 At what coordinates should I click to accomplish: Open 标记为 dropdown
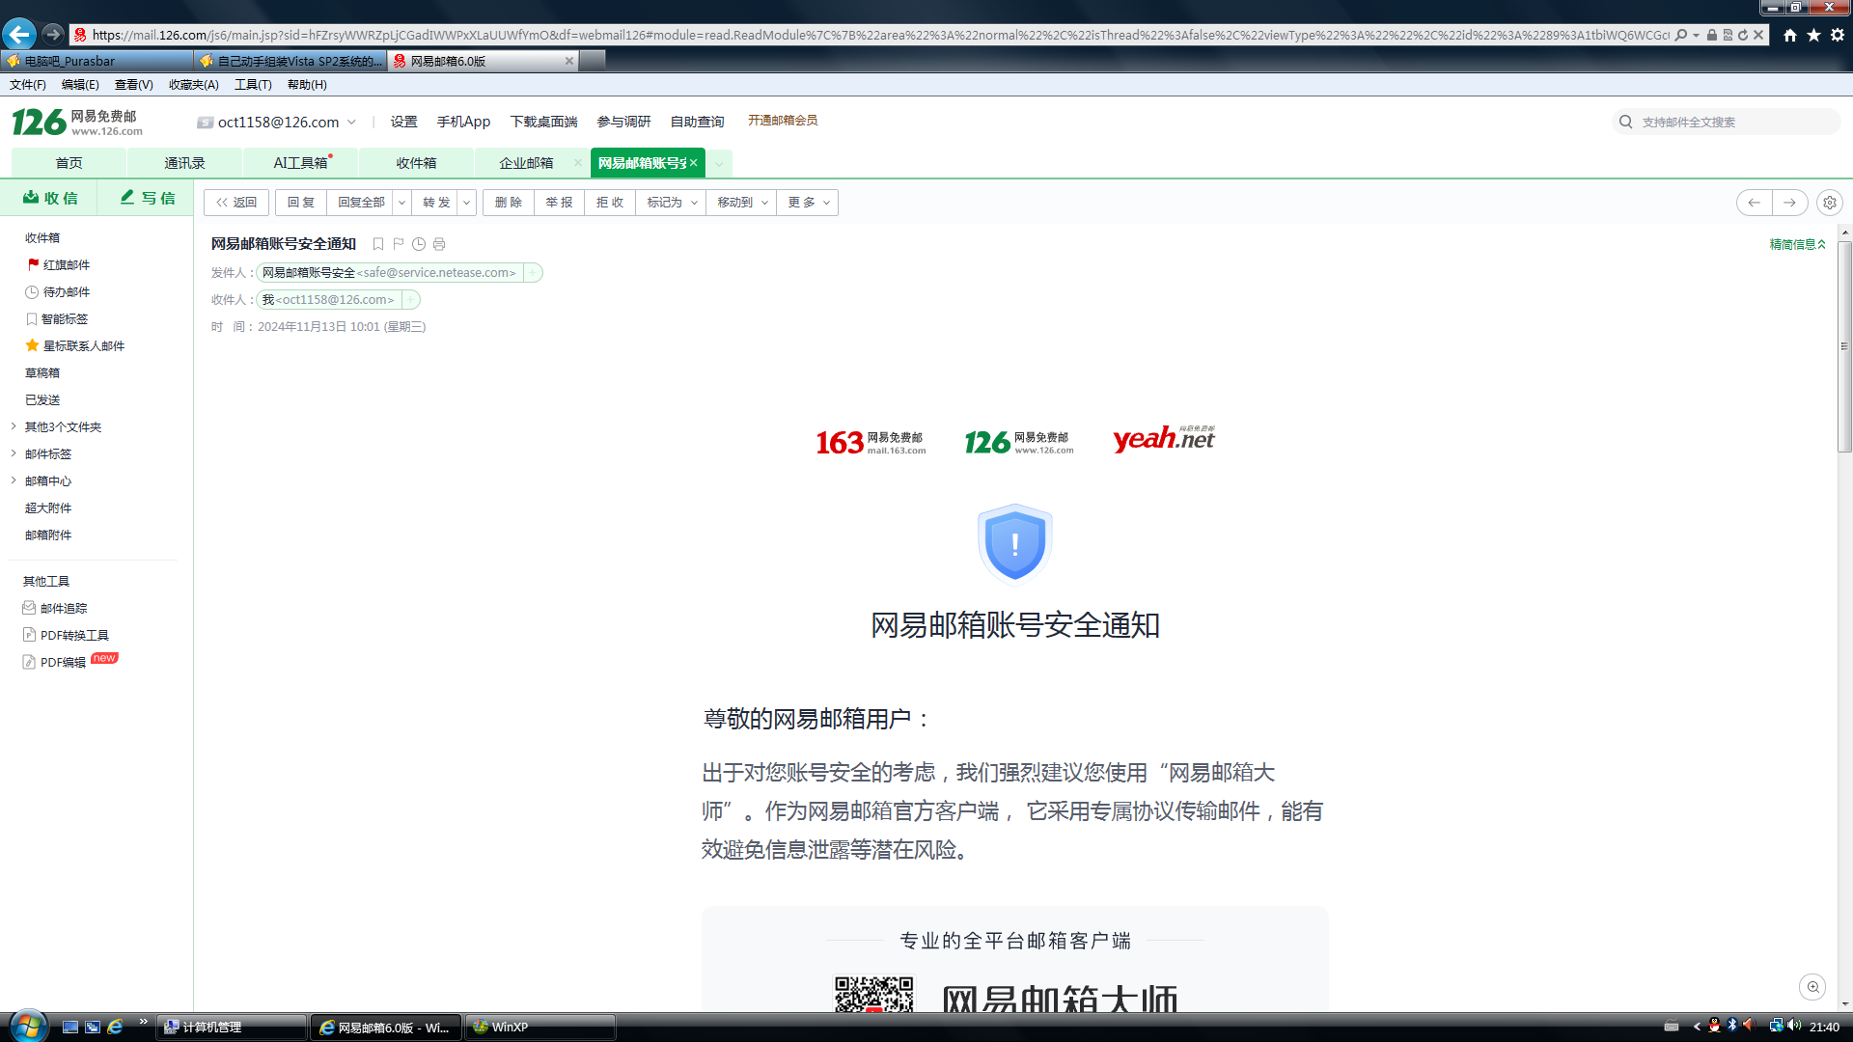[672, 203]
